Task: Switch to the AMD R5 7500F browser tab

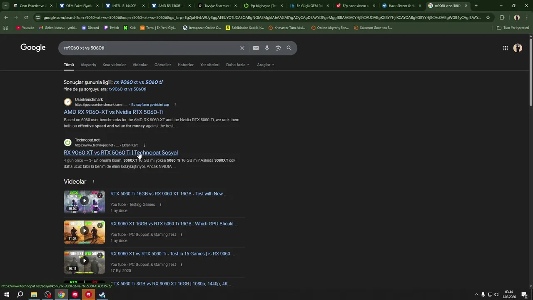Action: tap(171, 6)
